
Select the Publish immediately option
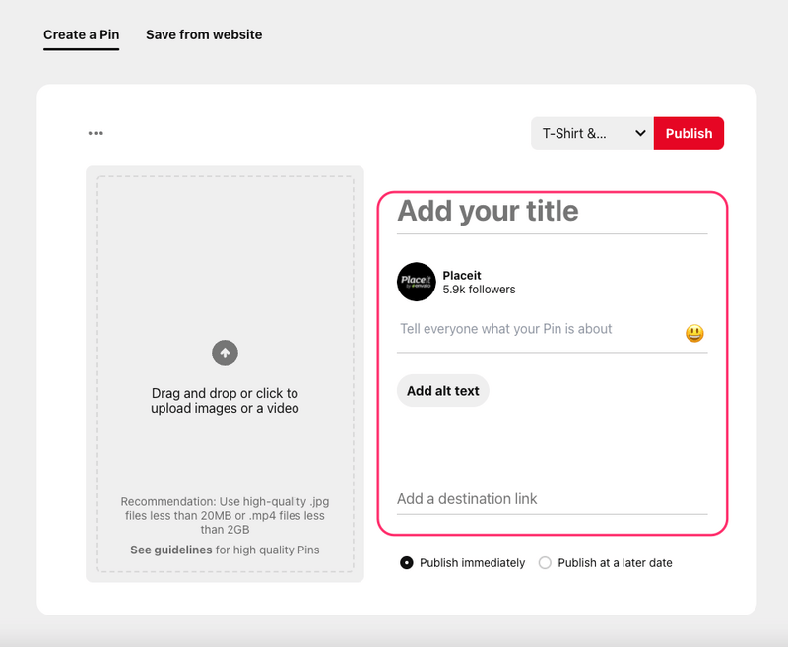tap(406, 562)
